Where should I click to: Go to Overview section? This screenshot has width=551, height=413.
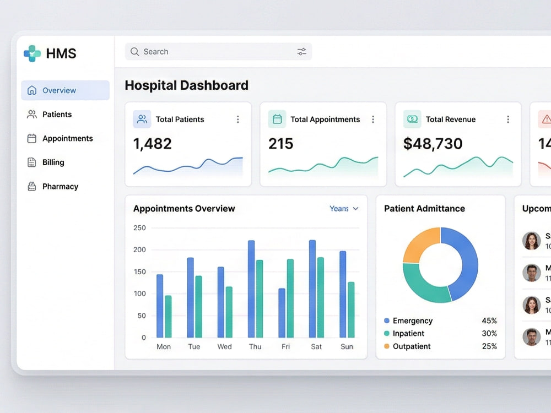pyautogui.click(x=66, y=90)
